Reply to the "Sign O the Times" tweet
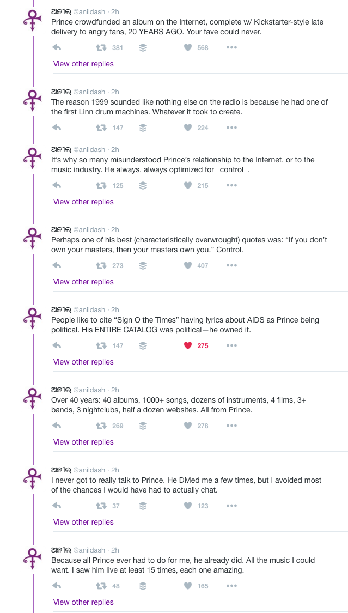This screenshot has height=613, width=348. [x=56, y=346]
